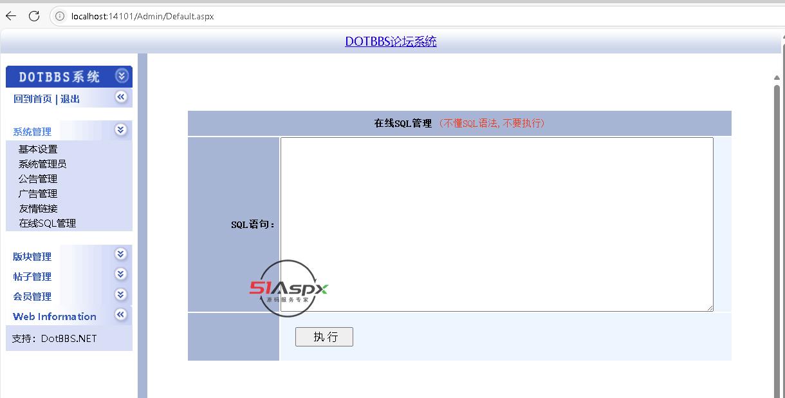Image resolution: width=785 pixels, height=398 pixels.
Task: Open 广告管理 in the sidebar
Action: coord(38,193)
